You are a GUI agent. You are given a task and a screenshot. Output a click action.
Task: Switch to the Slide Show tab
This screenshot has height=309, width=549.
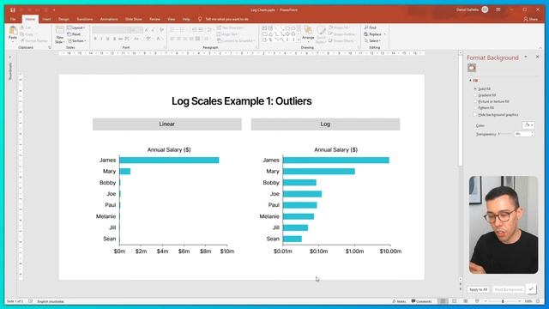(x=134, y=19)
